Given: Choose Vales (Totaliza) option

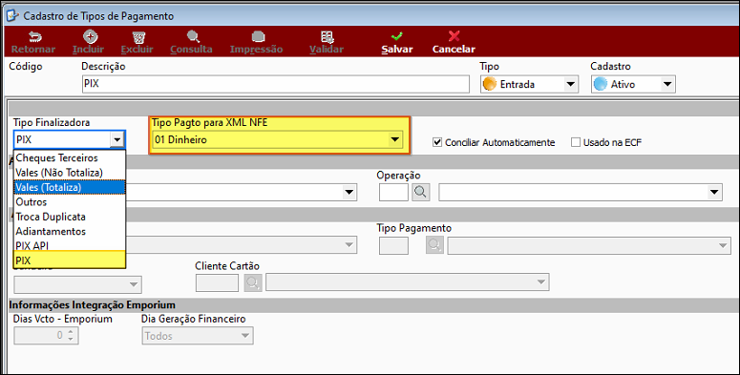Looking at the screenshot, I should click(70, 187).
